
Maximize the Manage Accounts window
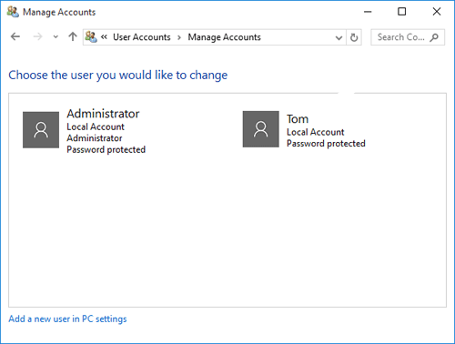coord(402,12)
